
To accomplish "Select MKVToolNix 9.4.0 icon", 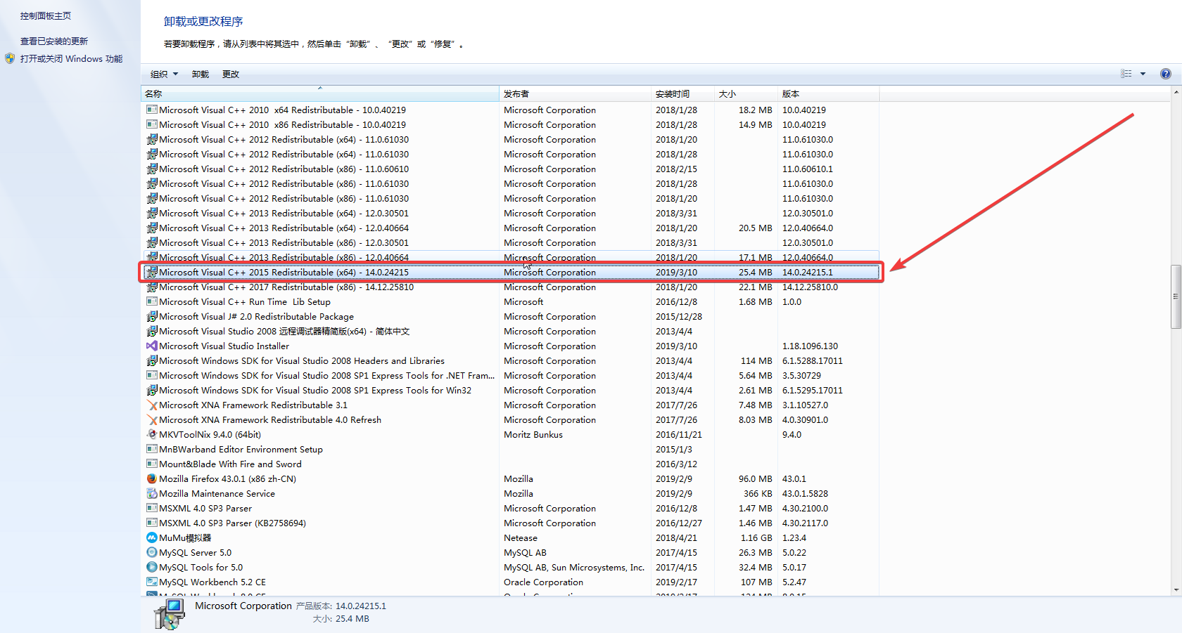I will pyautogui.click(x=152, y=434).
